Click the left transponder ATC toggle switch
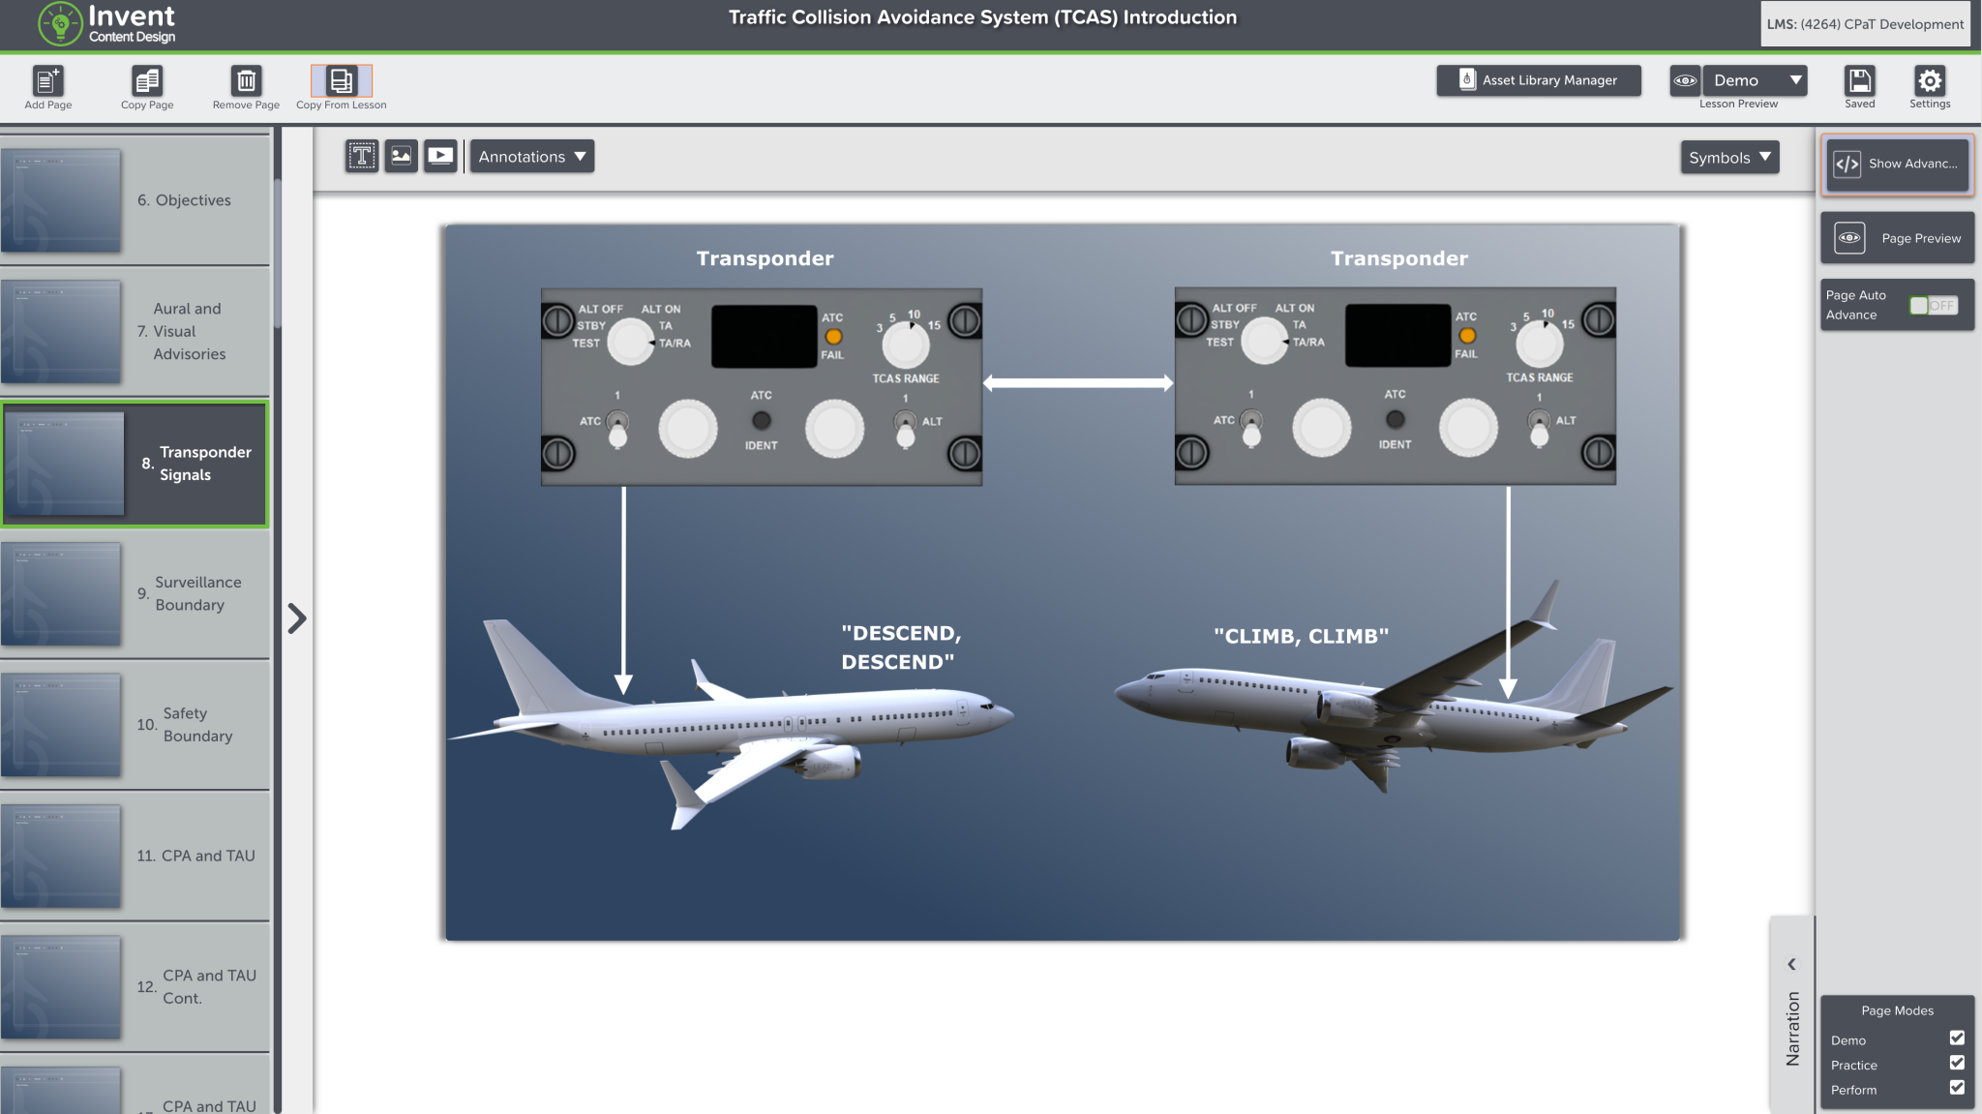This screenshot has width=1982, height=1114. [x=617, y=429]
